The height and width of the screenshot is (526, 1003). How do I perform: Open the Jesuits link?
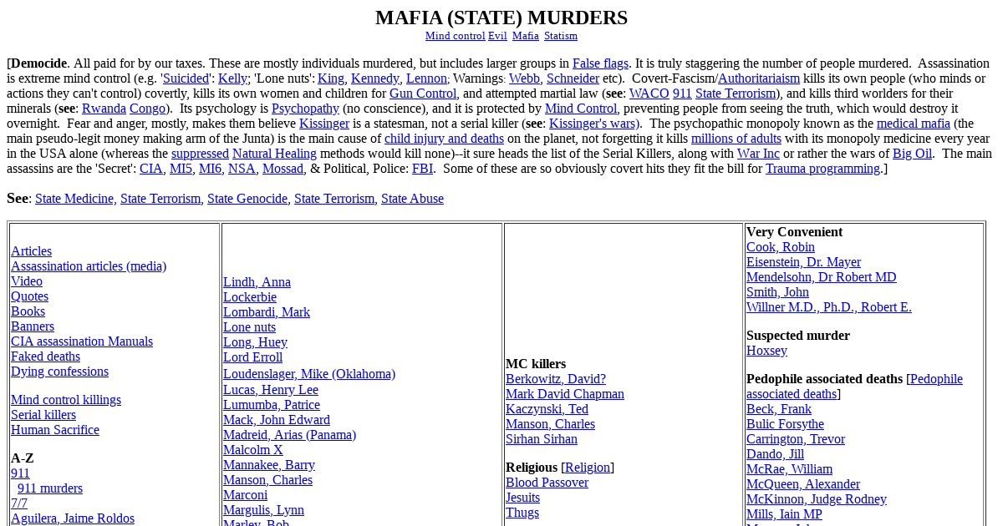pyautogui.click(x=522, y=498)
